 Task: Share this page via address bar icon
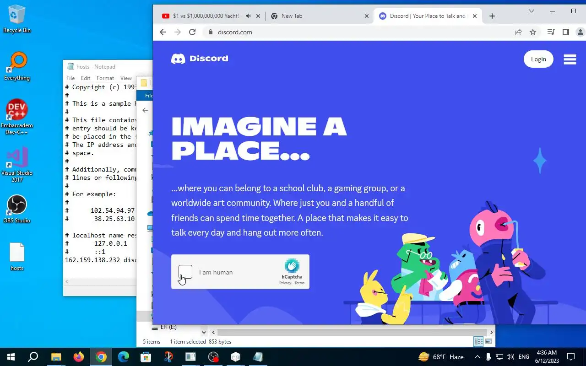[x=518, y=32]
